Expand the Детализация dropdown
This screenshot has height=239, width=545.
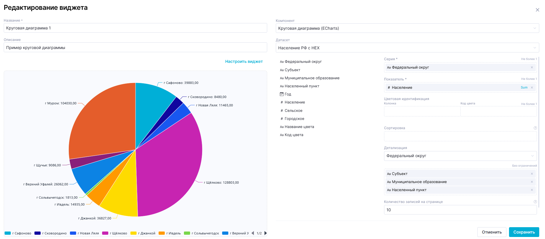pyautogui.click(x=460, y=156)
